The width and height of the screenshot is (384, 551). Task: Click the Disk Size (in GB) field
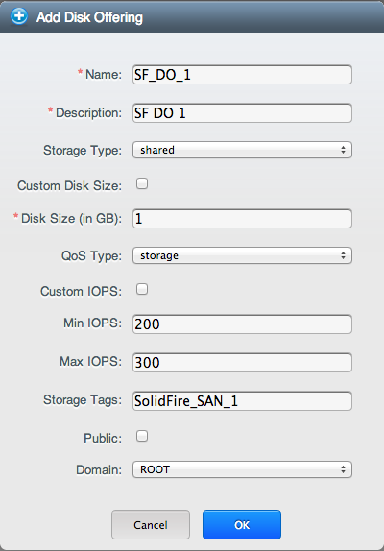(x=242, y=219)
